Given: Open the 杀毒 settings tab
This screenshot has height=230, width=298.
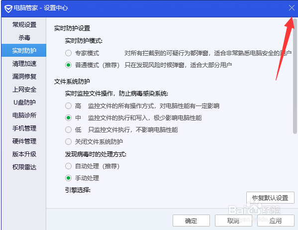Looking at the screenshot, I should click(x=24, y=37).
